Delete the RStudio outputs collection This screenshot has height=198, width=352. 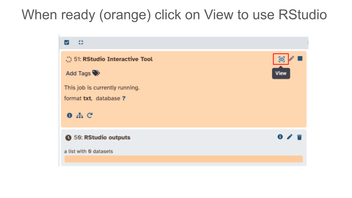pyautogui.click(x=300, y=137)
